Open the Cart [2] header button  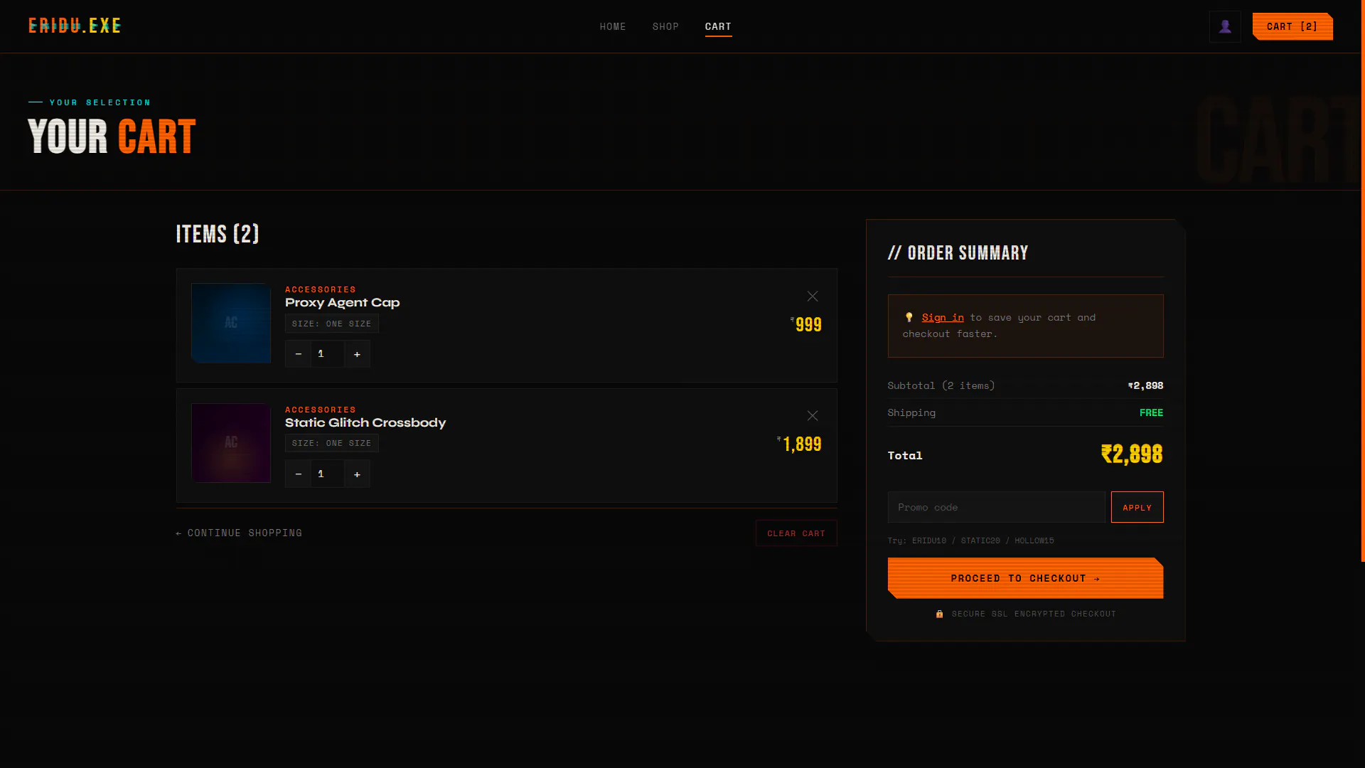1292,26
